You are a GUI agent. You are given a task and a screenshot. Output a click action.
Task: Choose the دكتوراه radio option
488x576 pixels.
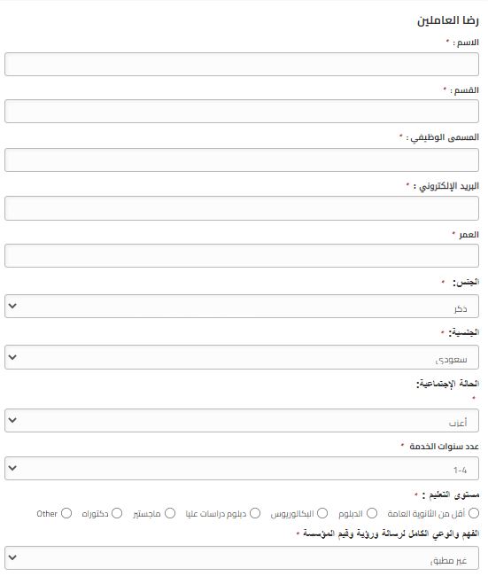117,513
